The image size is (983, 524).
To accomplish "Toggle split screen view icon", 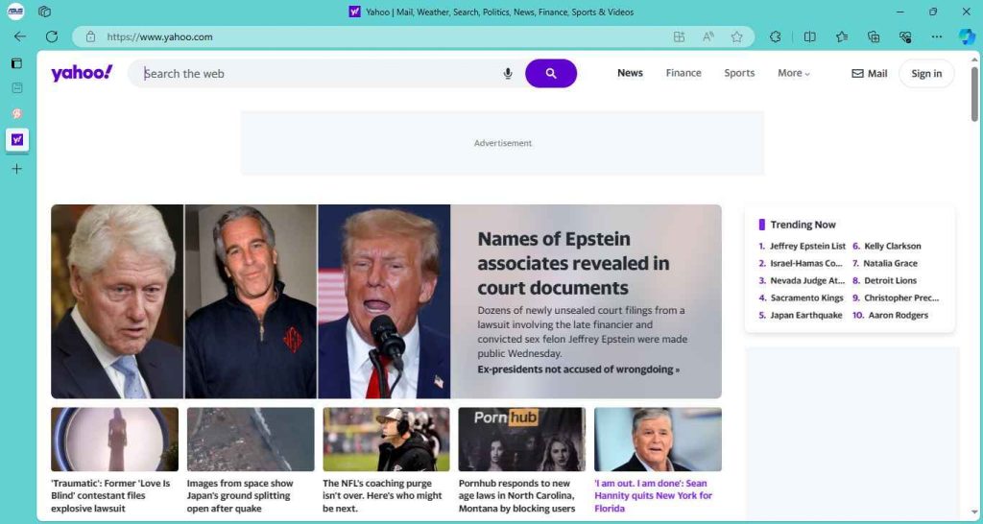I will tap(809, 36).
